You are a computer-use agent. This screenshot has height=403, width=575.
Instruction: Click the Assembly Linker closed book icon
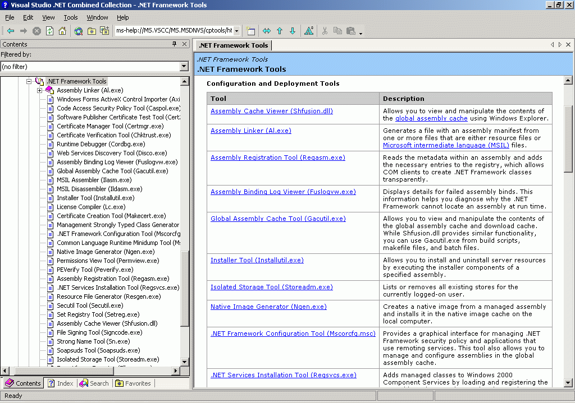point(49,90)
